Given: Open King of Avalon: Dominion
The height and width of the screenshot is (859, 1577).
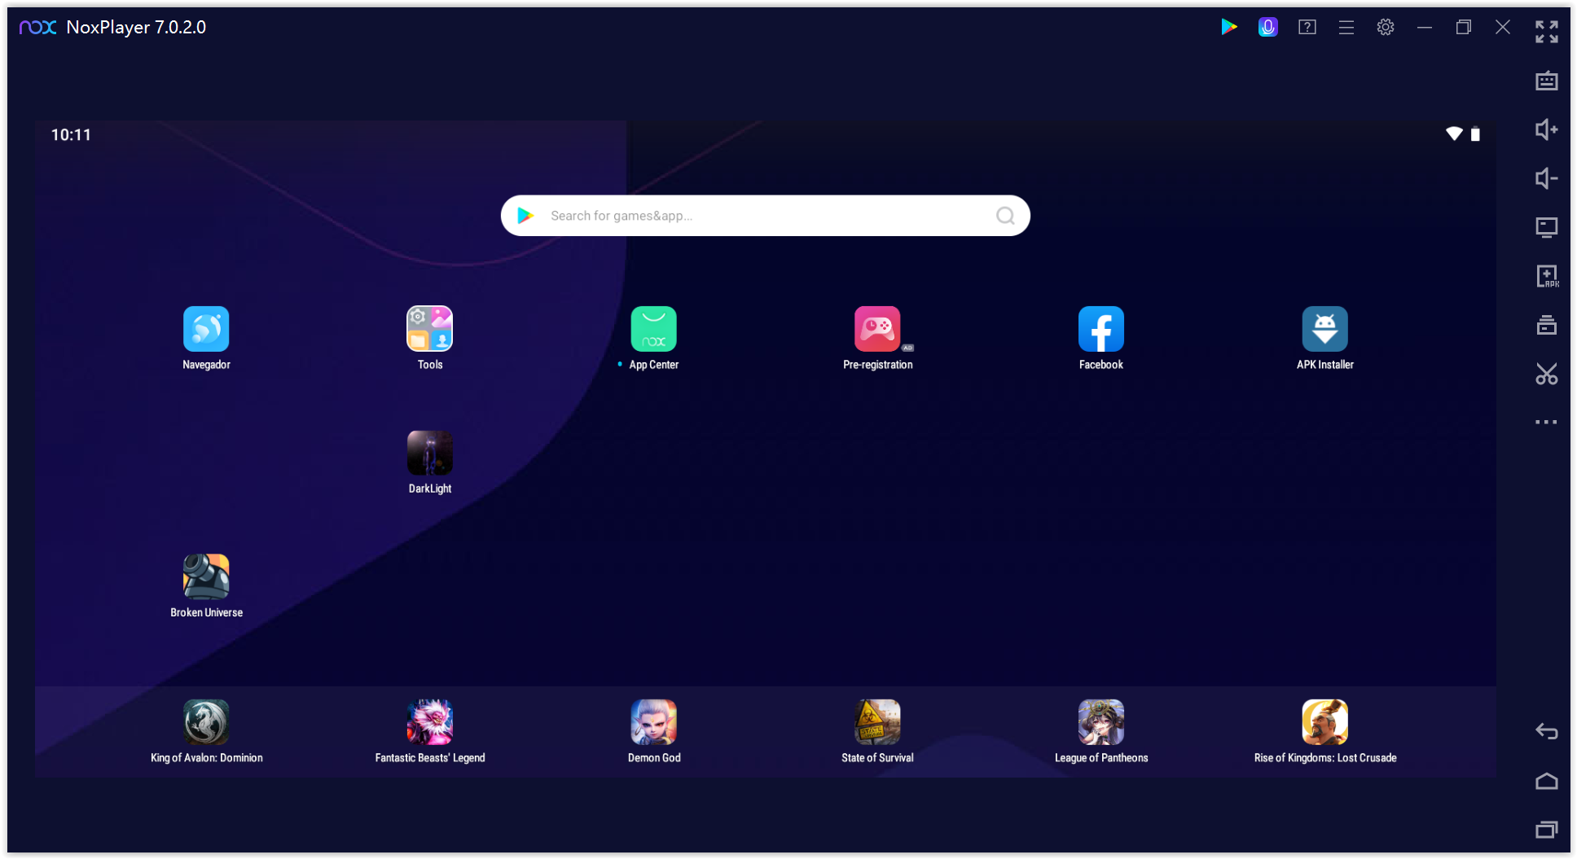Looking at the screenshot, I should [x=206, y=722].
